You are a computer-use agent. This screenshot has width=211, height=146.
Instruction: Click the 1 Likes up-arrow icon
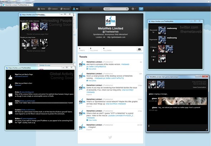point(153,60)
